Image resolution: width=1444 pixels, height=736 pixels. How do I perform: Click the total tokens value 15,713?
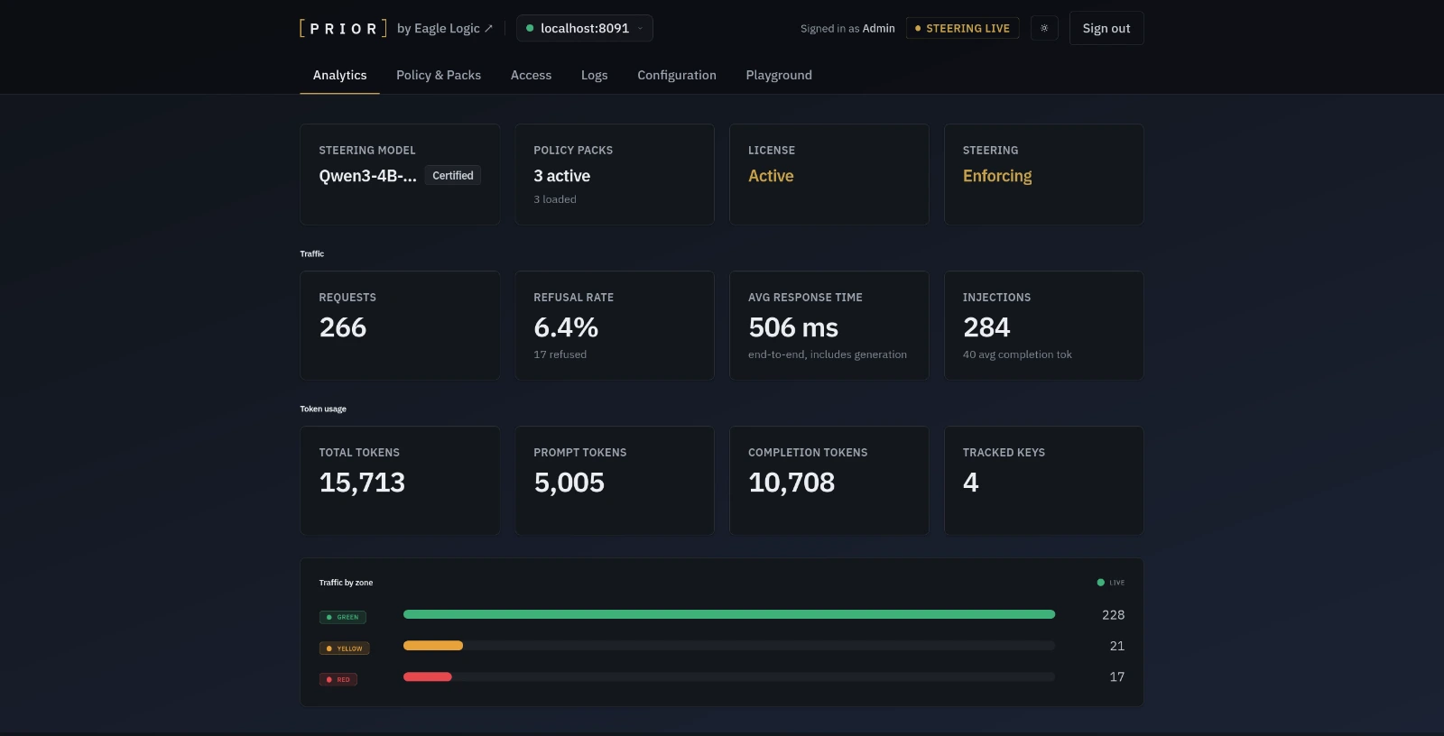tap(362, 483)
